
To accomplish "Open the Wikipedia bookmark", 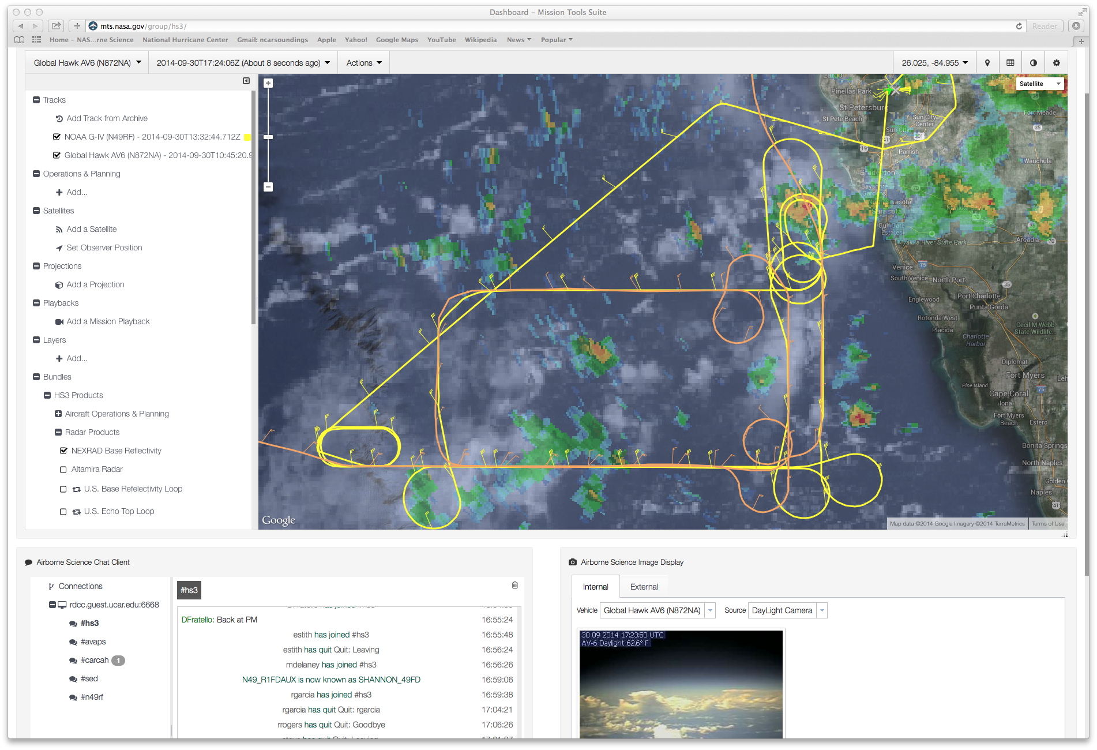I will coord(480,40).
